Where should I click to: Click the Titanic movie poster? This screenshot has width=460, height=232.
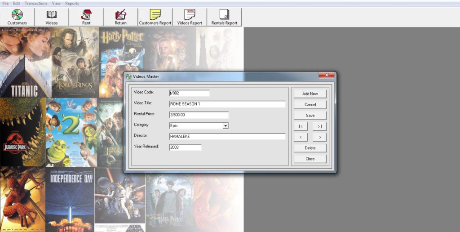coord(26,62)
